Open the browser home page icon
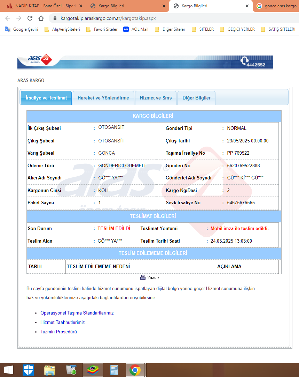Image resolution: width=299 pixels, height=377 pixels. pyautogui.click(x=41, y=18)
